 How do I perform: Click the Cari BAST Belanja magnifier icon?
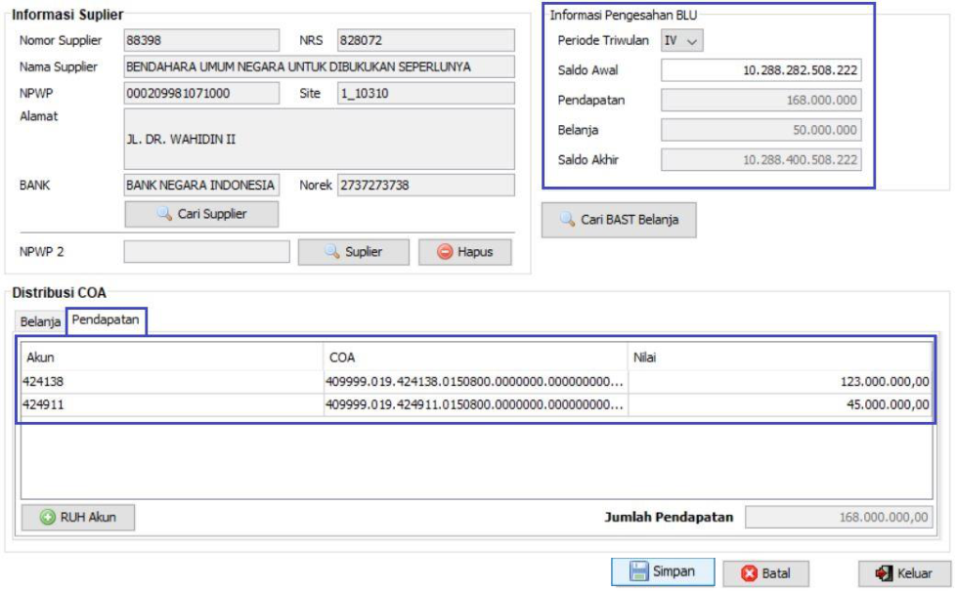coord(567,220)
